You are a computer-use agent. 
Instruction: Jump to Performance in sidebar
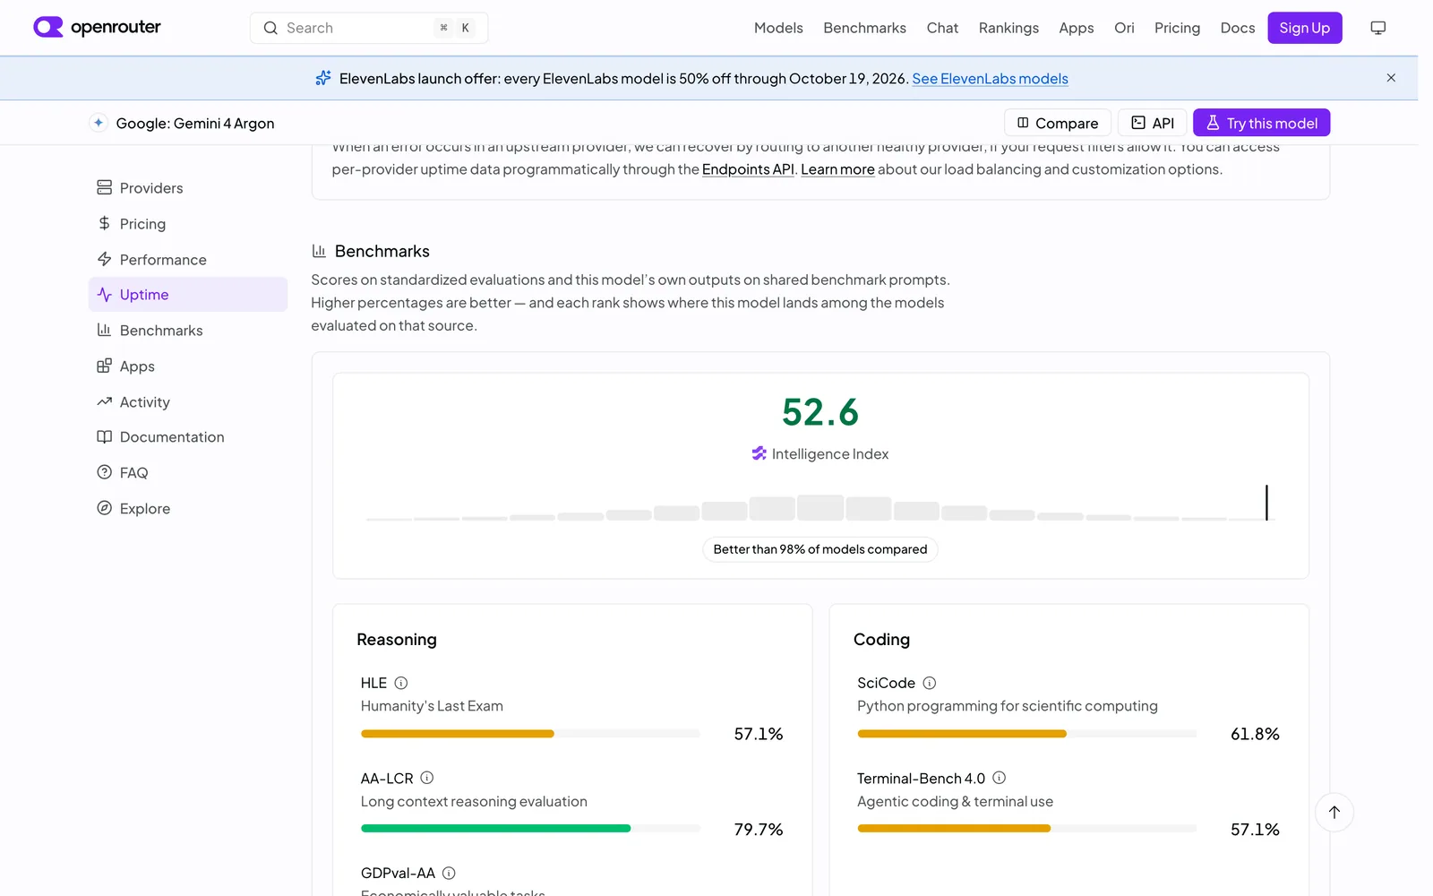[x=188, y=260]
